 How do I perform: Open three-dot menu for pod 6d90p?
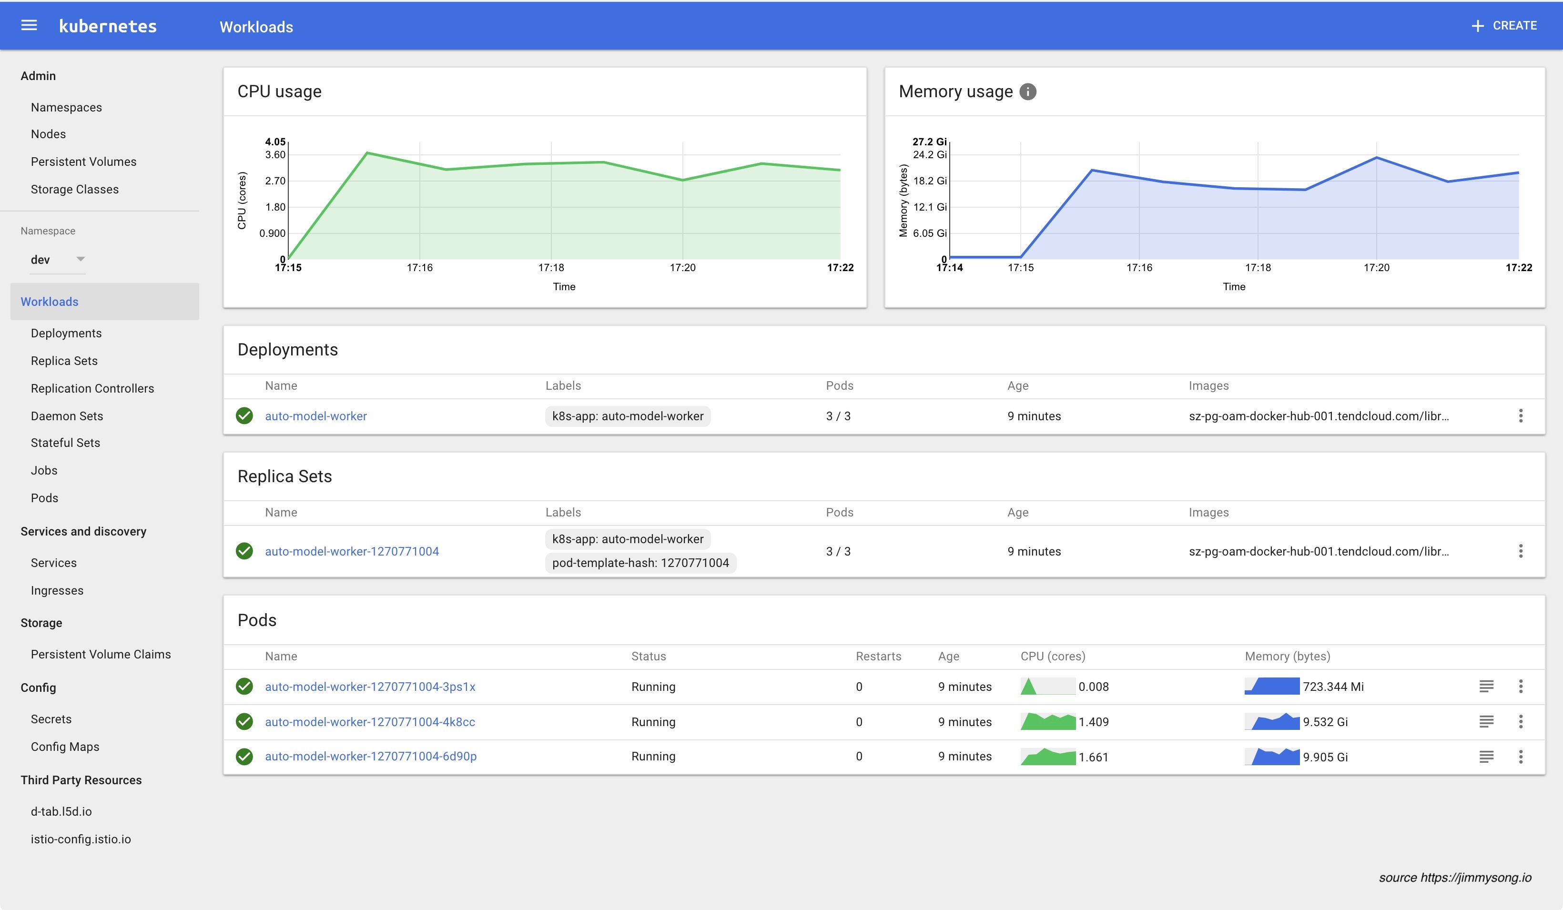1520,756
